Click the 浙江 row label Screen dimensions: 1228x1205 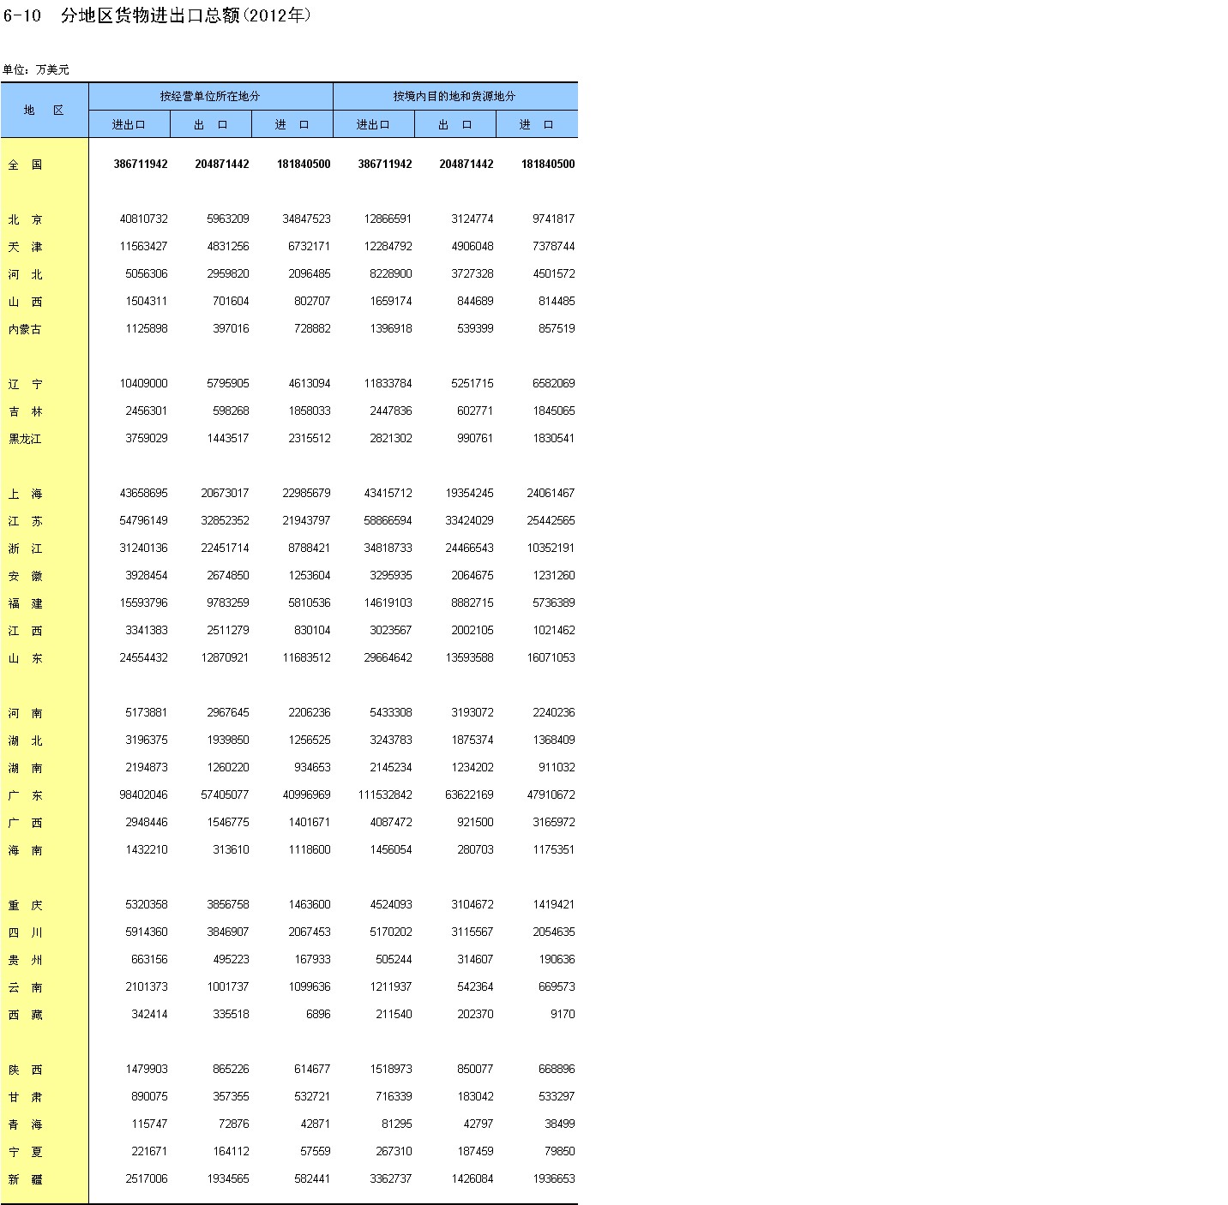click(x=26, y=549)
